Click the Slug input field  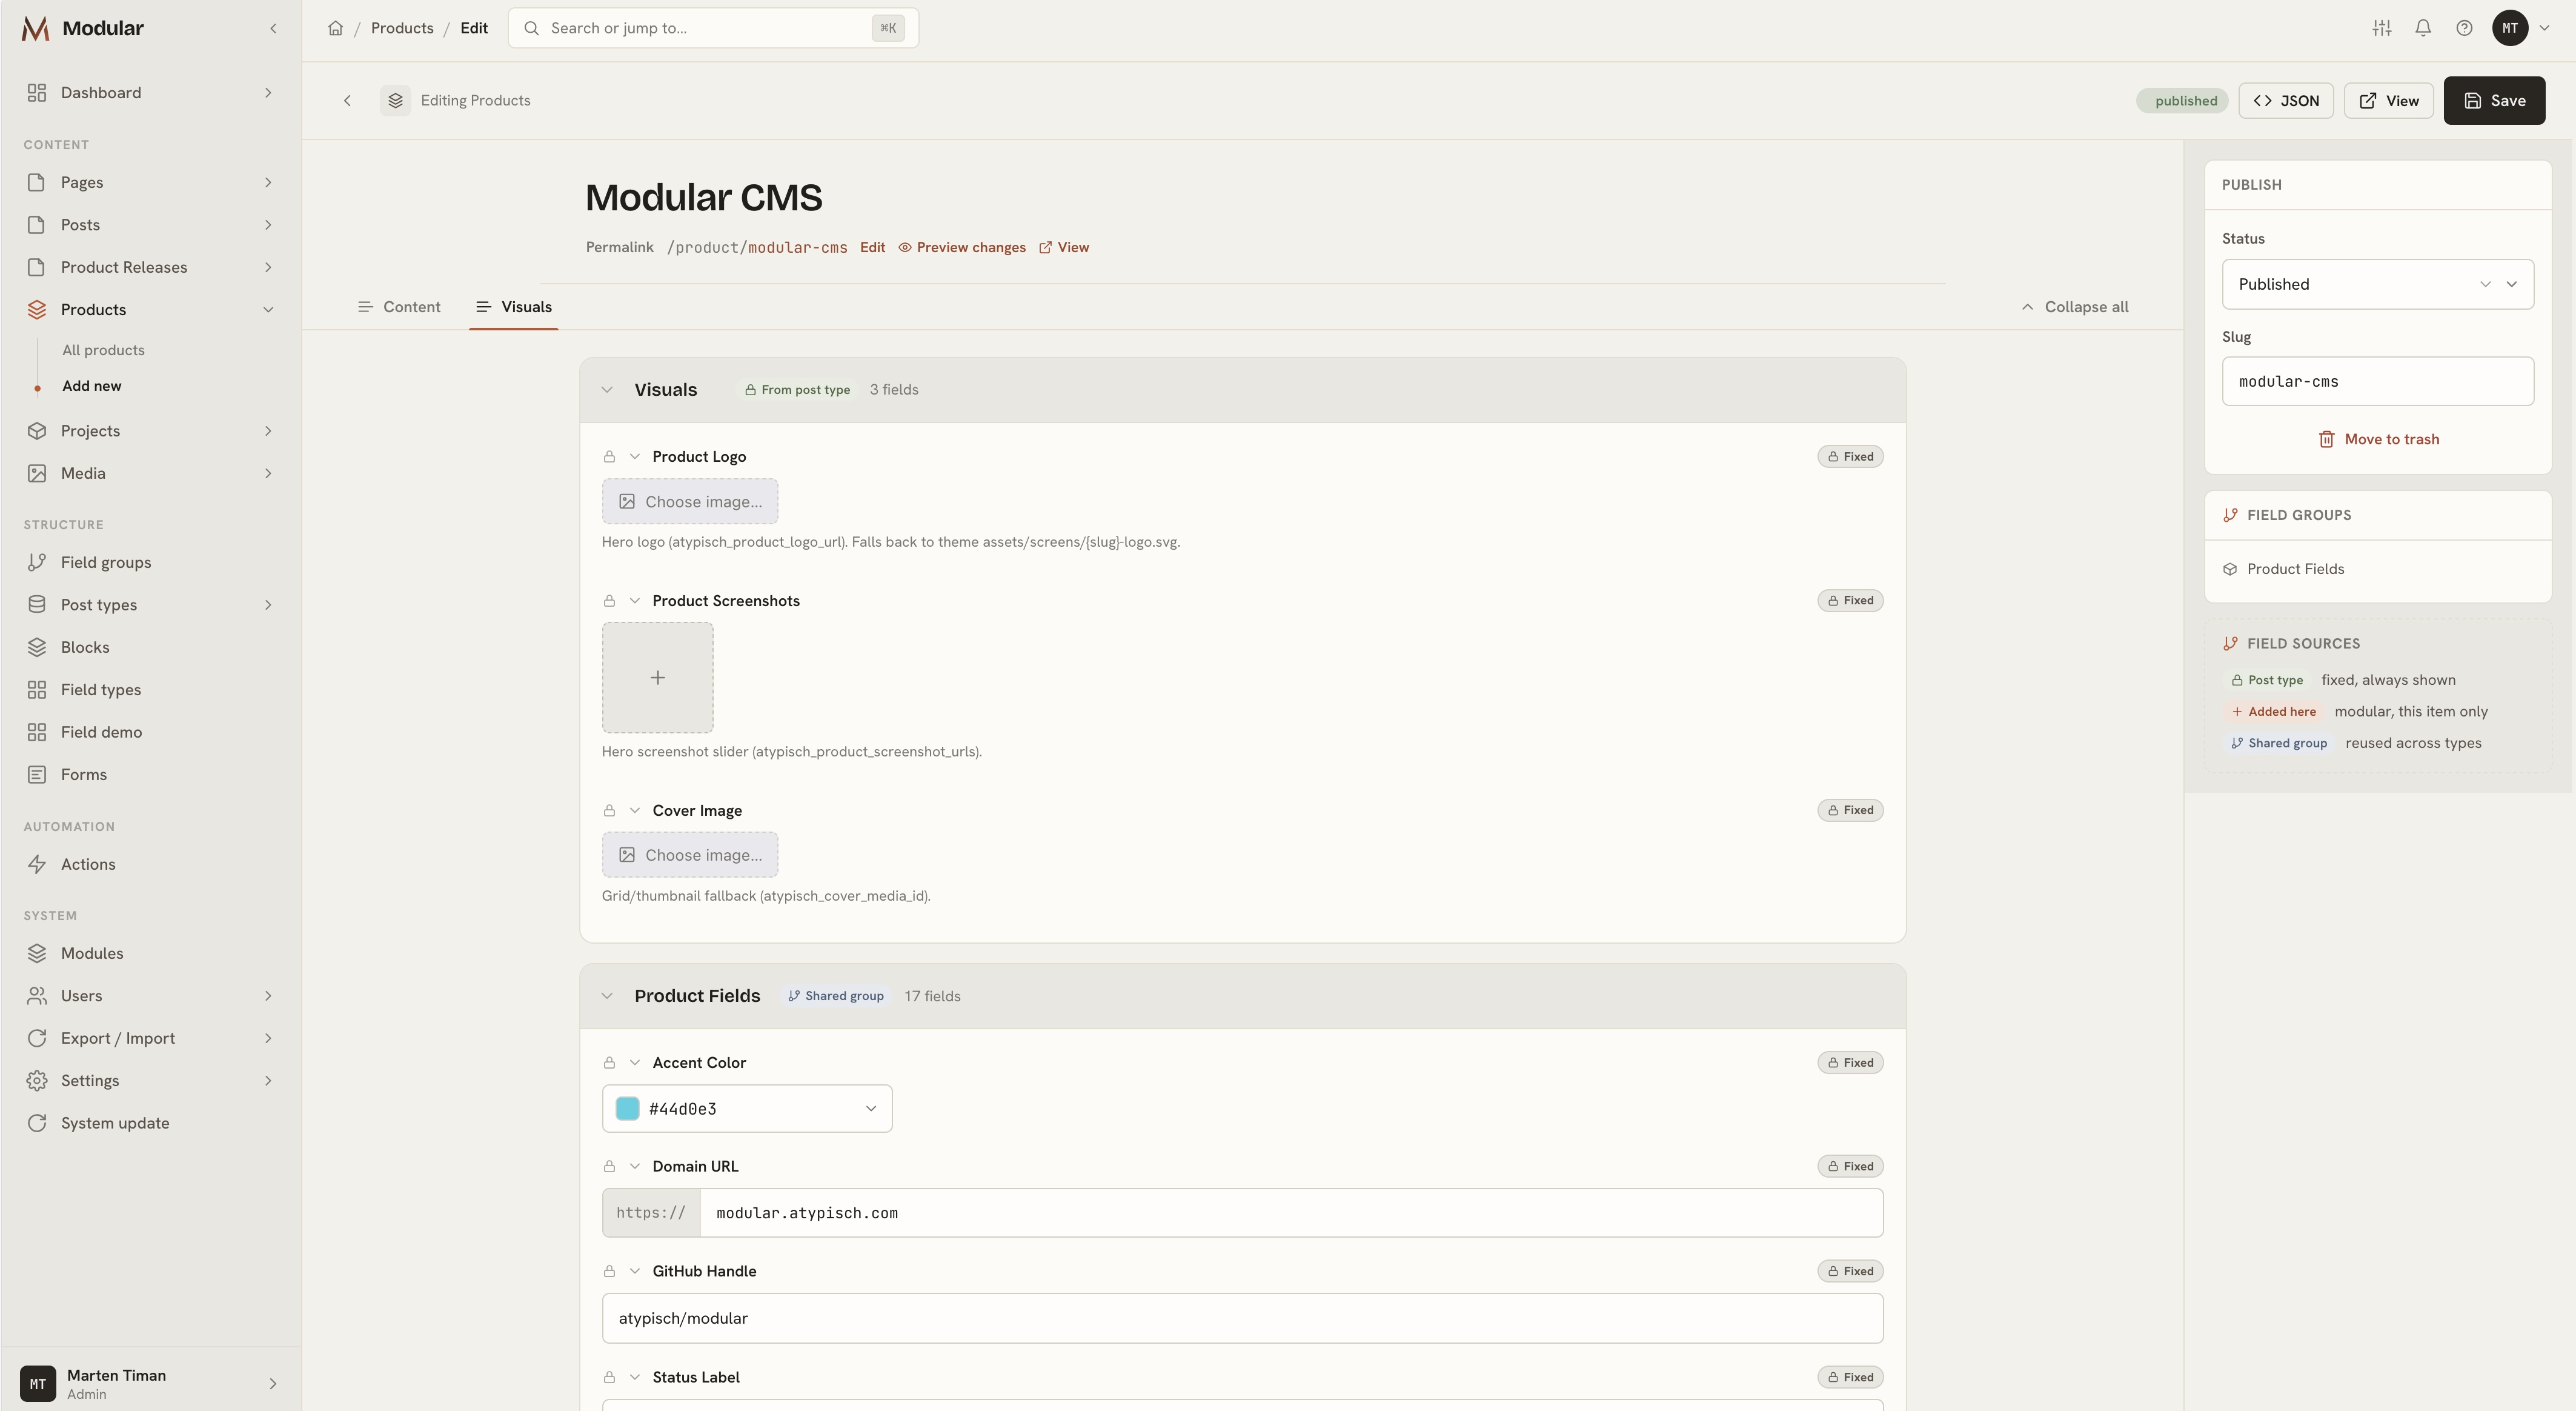pos(2378,381)
